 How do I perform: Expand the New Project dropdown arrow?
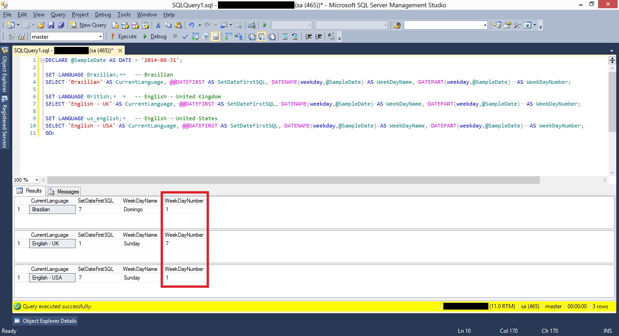[18, 25]
